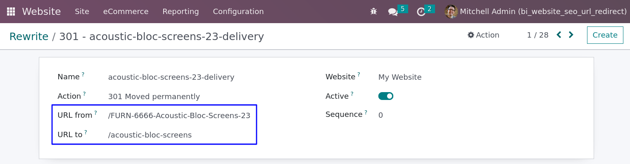Image resolution: width=630 pixels, height=164 pixels.
Task: Click the Mitchell Admin avatar picture
Action: 451,12
